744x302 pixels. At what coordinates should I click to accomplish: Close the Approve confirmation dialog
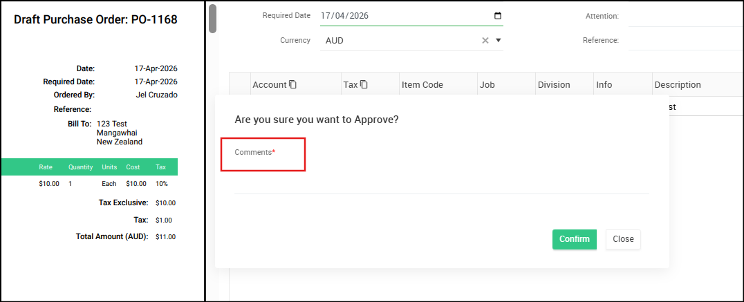[623, 239]
